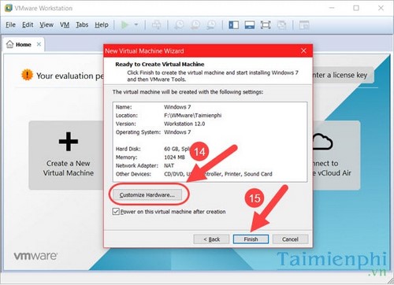Click the VMware Workstation title bar icon
Viewport: 394px width, 285px height.
point(9,8)
